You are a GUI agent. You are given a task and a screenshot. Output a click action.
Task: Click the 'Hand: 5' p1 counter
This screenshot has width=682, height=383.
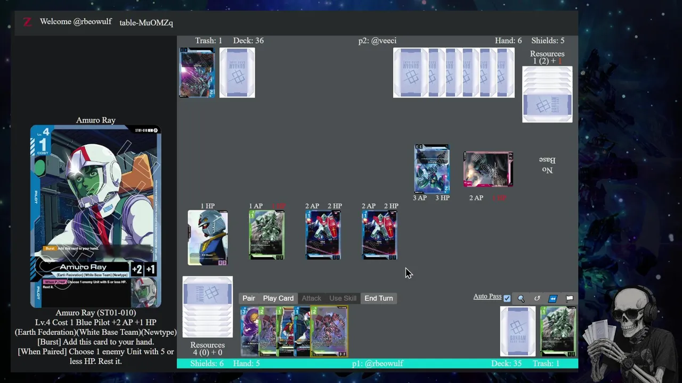tap(246, 363)
